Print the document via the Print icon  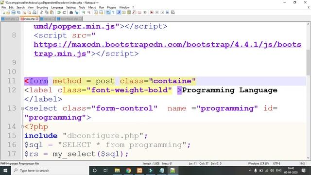point(35,12)
